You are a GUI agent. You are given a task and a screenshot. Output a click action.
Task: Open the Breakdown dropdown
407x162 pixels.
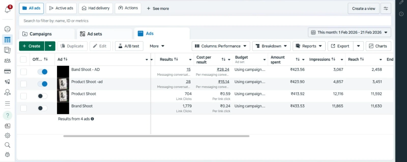pyautogui.click(x=271, y=46)
